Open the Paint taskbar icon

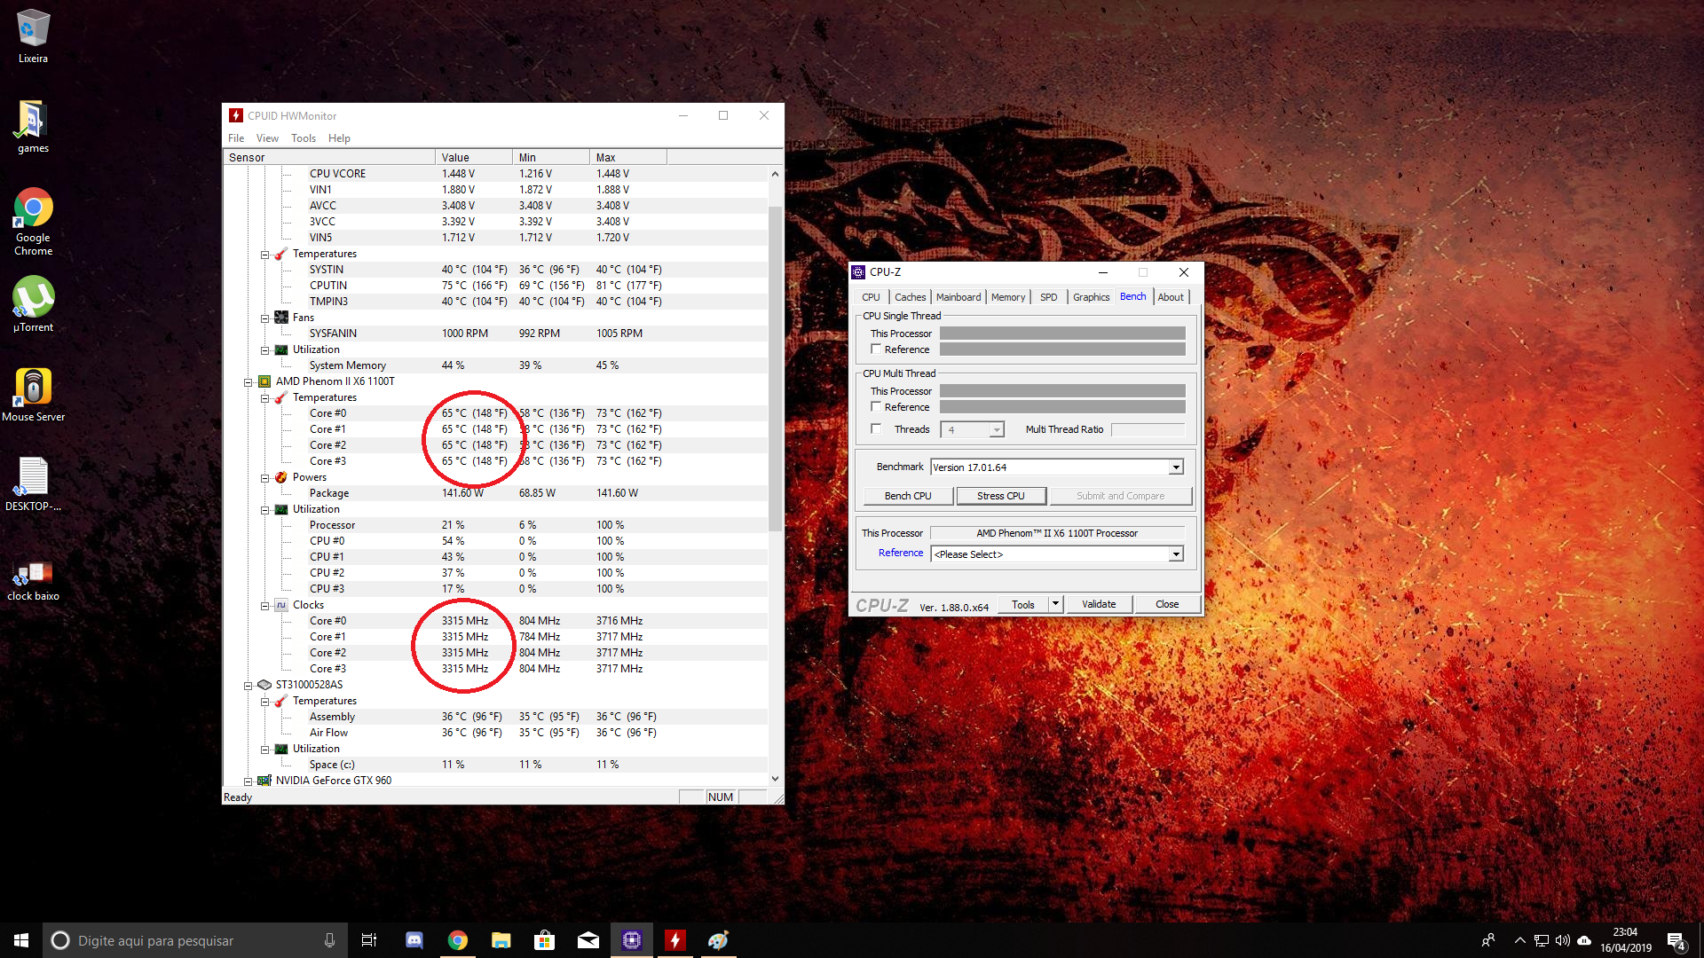click(719, 940)
